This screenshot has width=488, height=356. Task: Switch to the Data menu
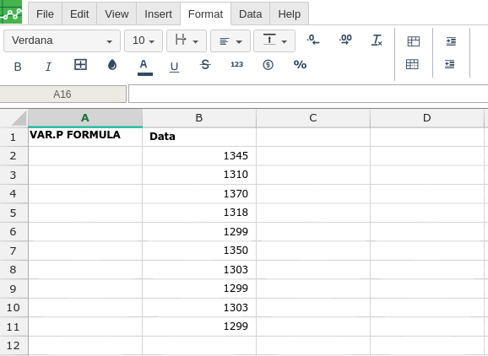click(250, 14)
